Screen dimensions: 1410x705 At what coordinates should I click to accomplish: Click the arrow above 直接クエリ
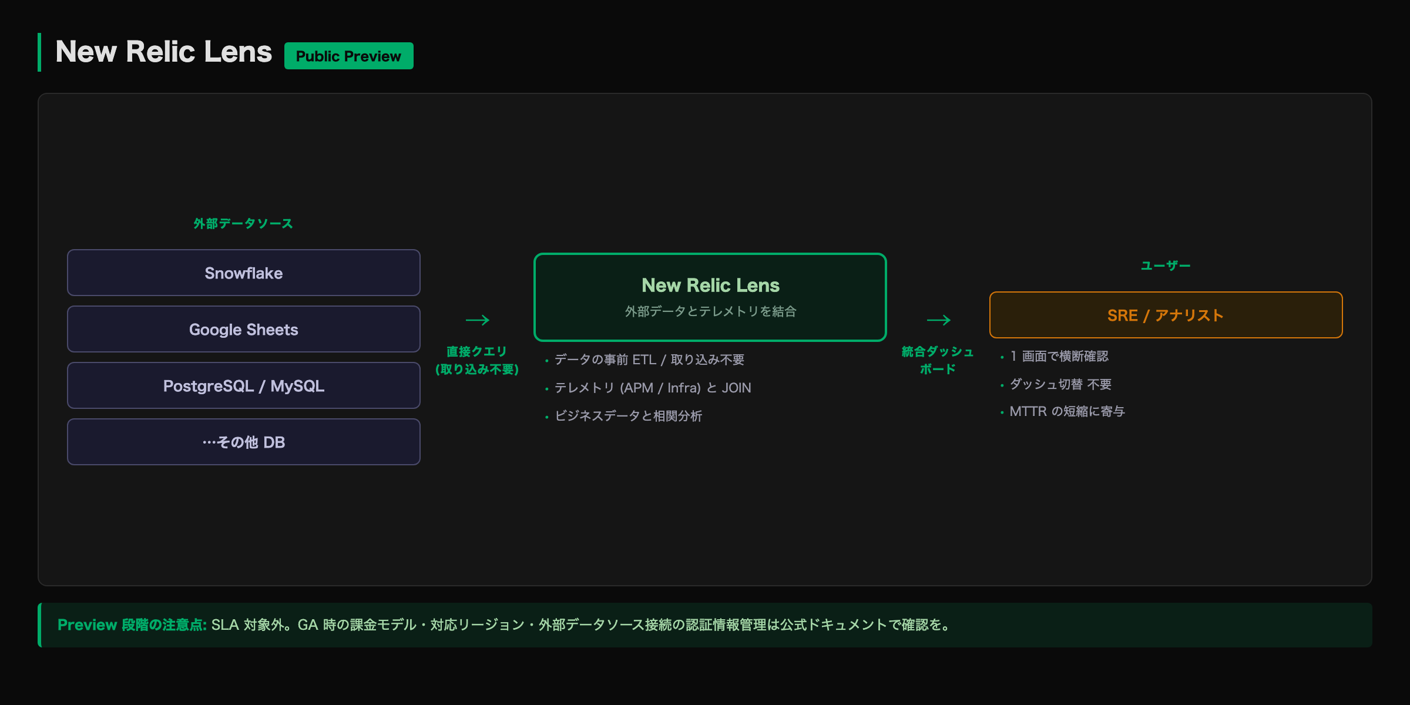pyautogui.click(x=477, y=320)
